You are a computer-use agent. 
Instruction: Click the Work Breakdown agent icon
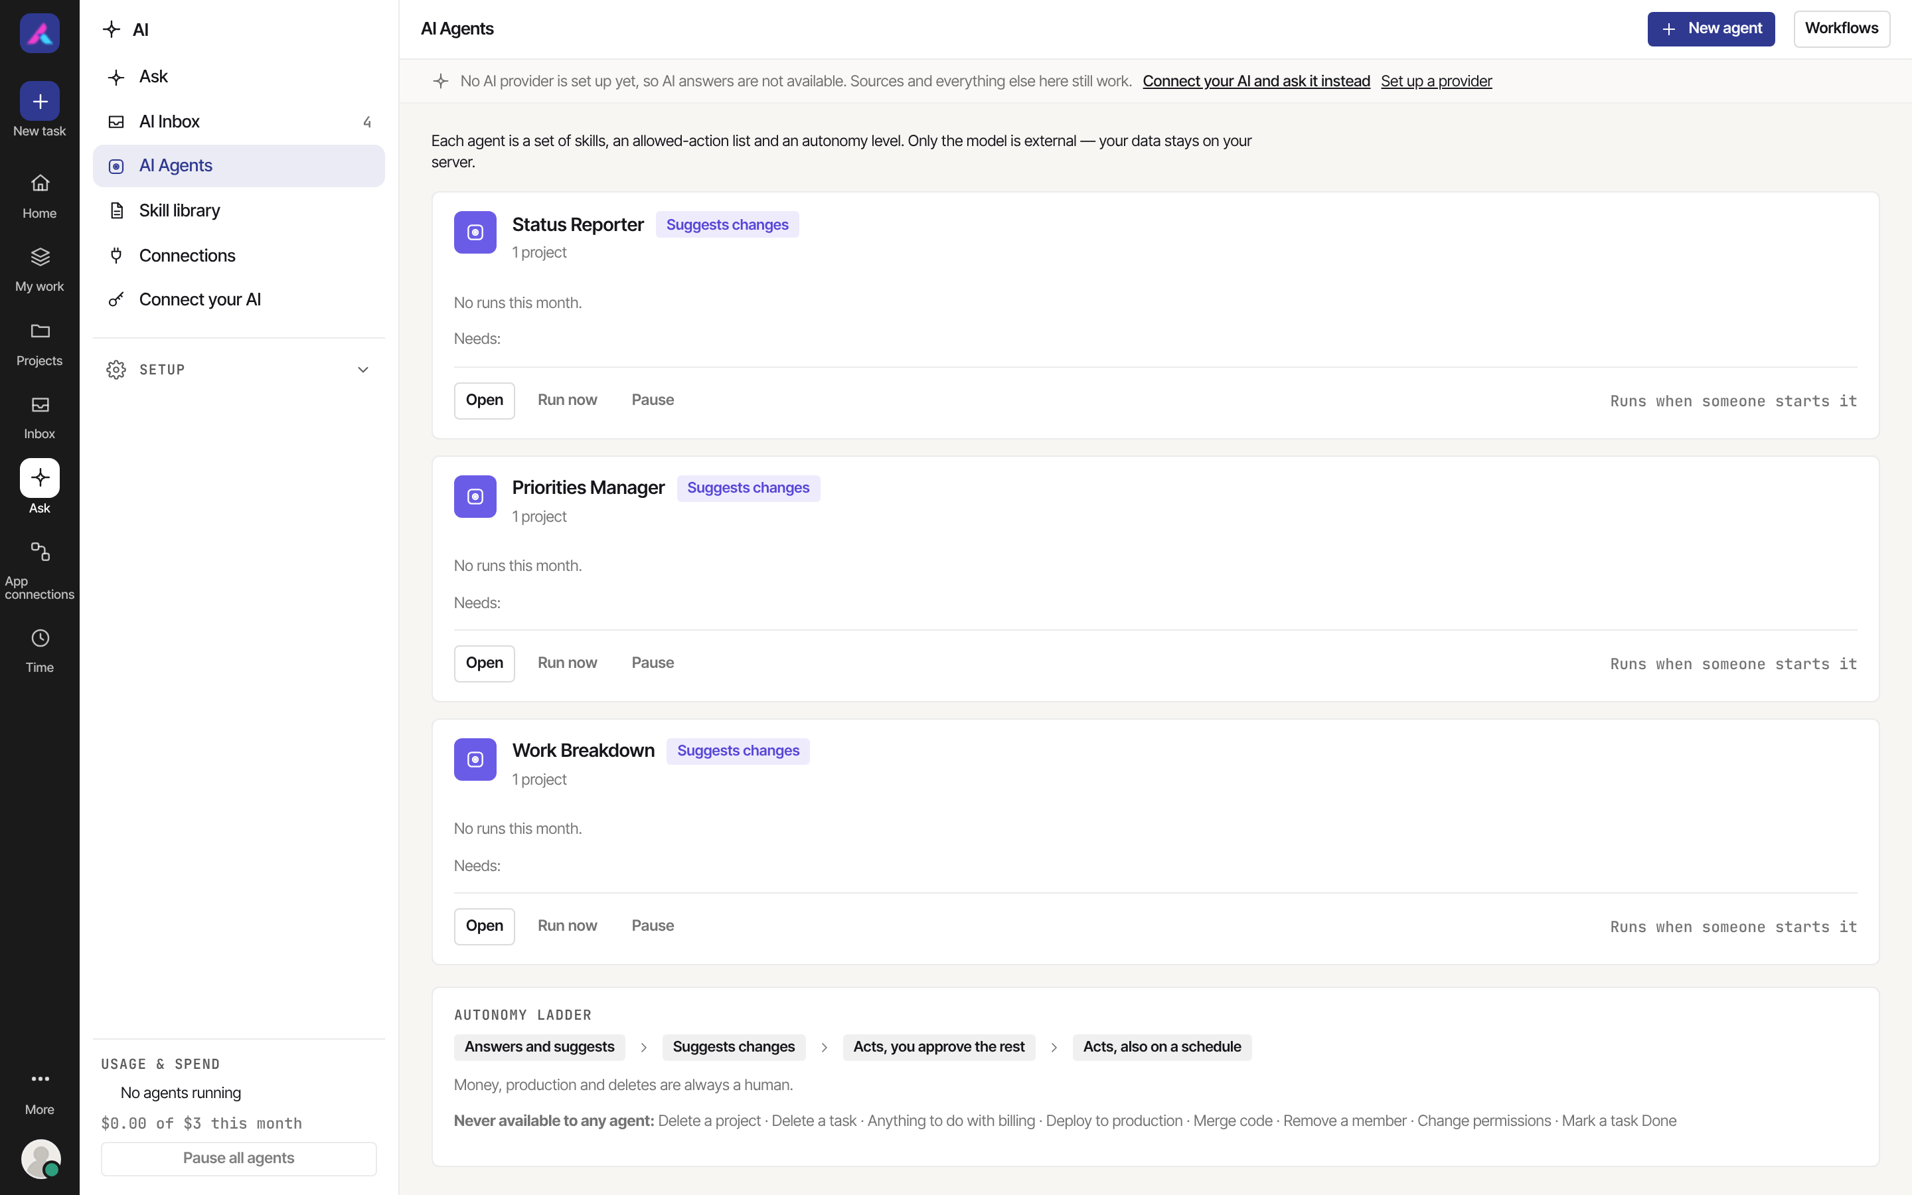[475, 759]
